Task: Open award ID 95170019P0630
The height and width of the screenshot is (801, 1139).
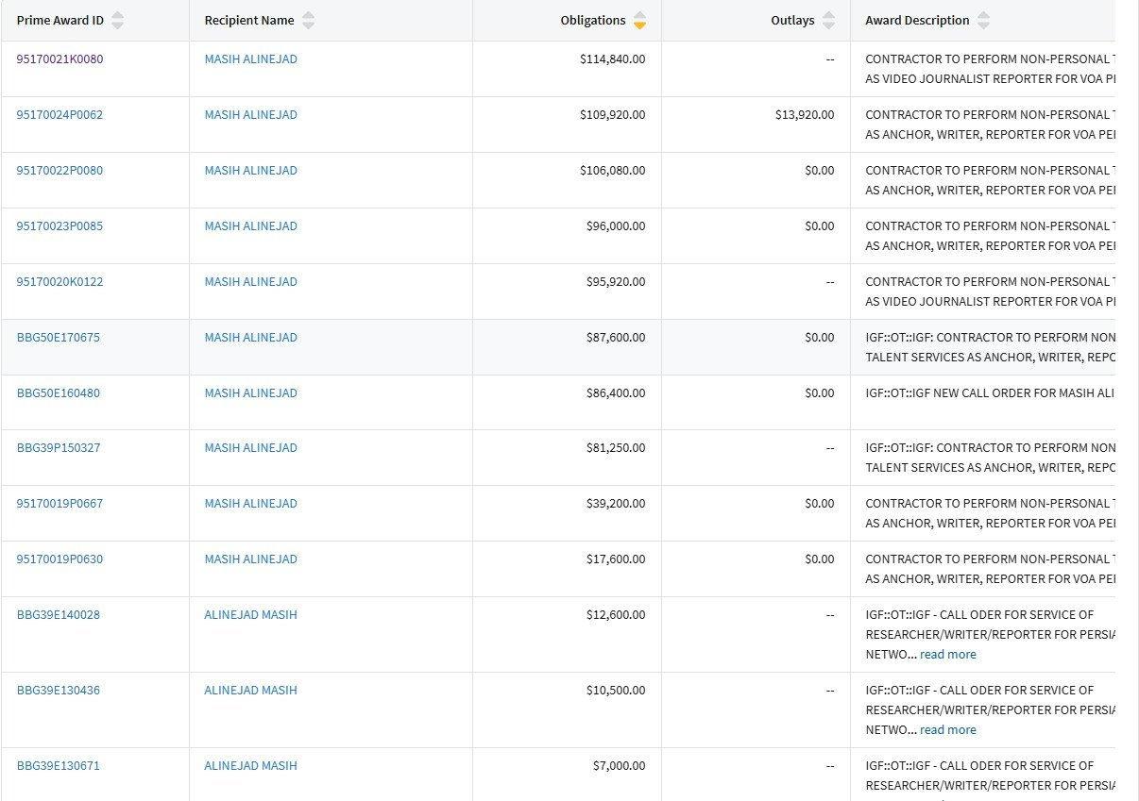Action: (x=59, y=559)
